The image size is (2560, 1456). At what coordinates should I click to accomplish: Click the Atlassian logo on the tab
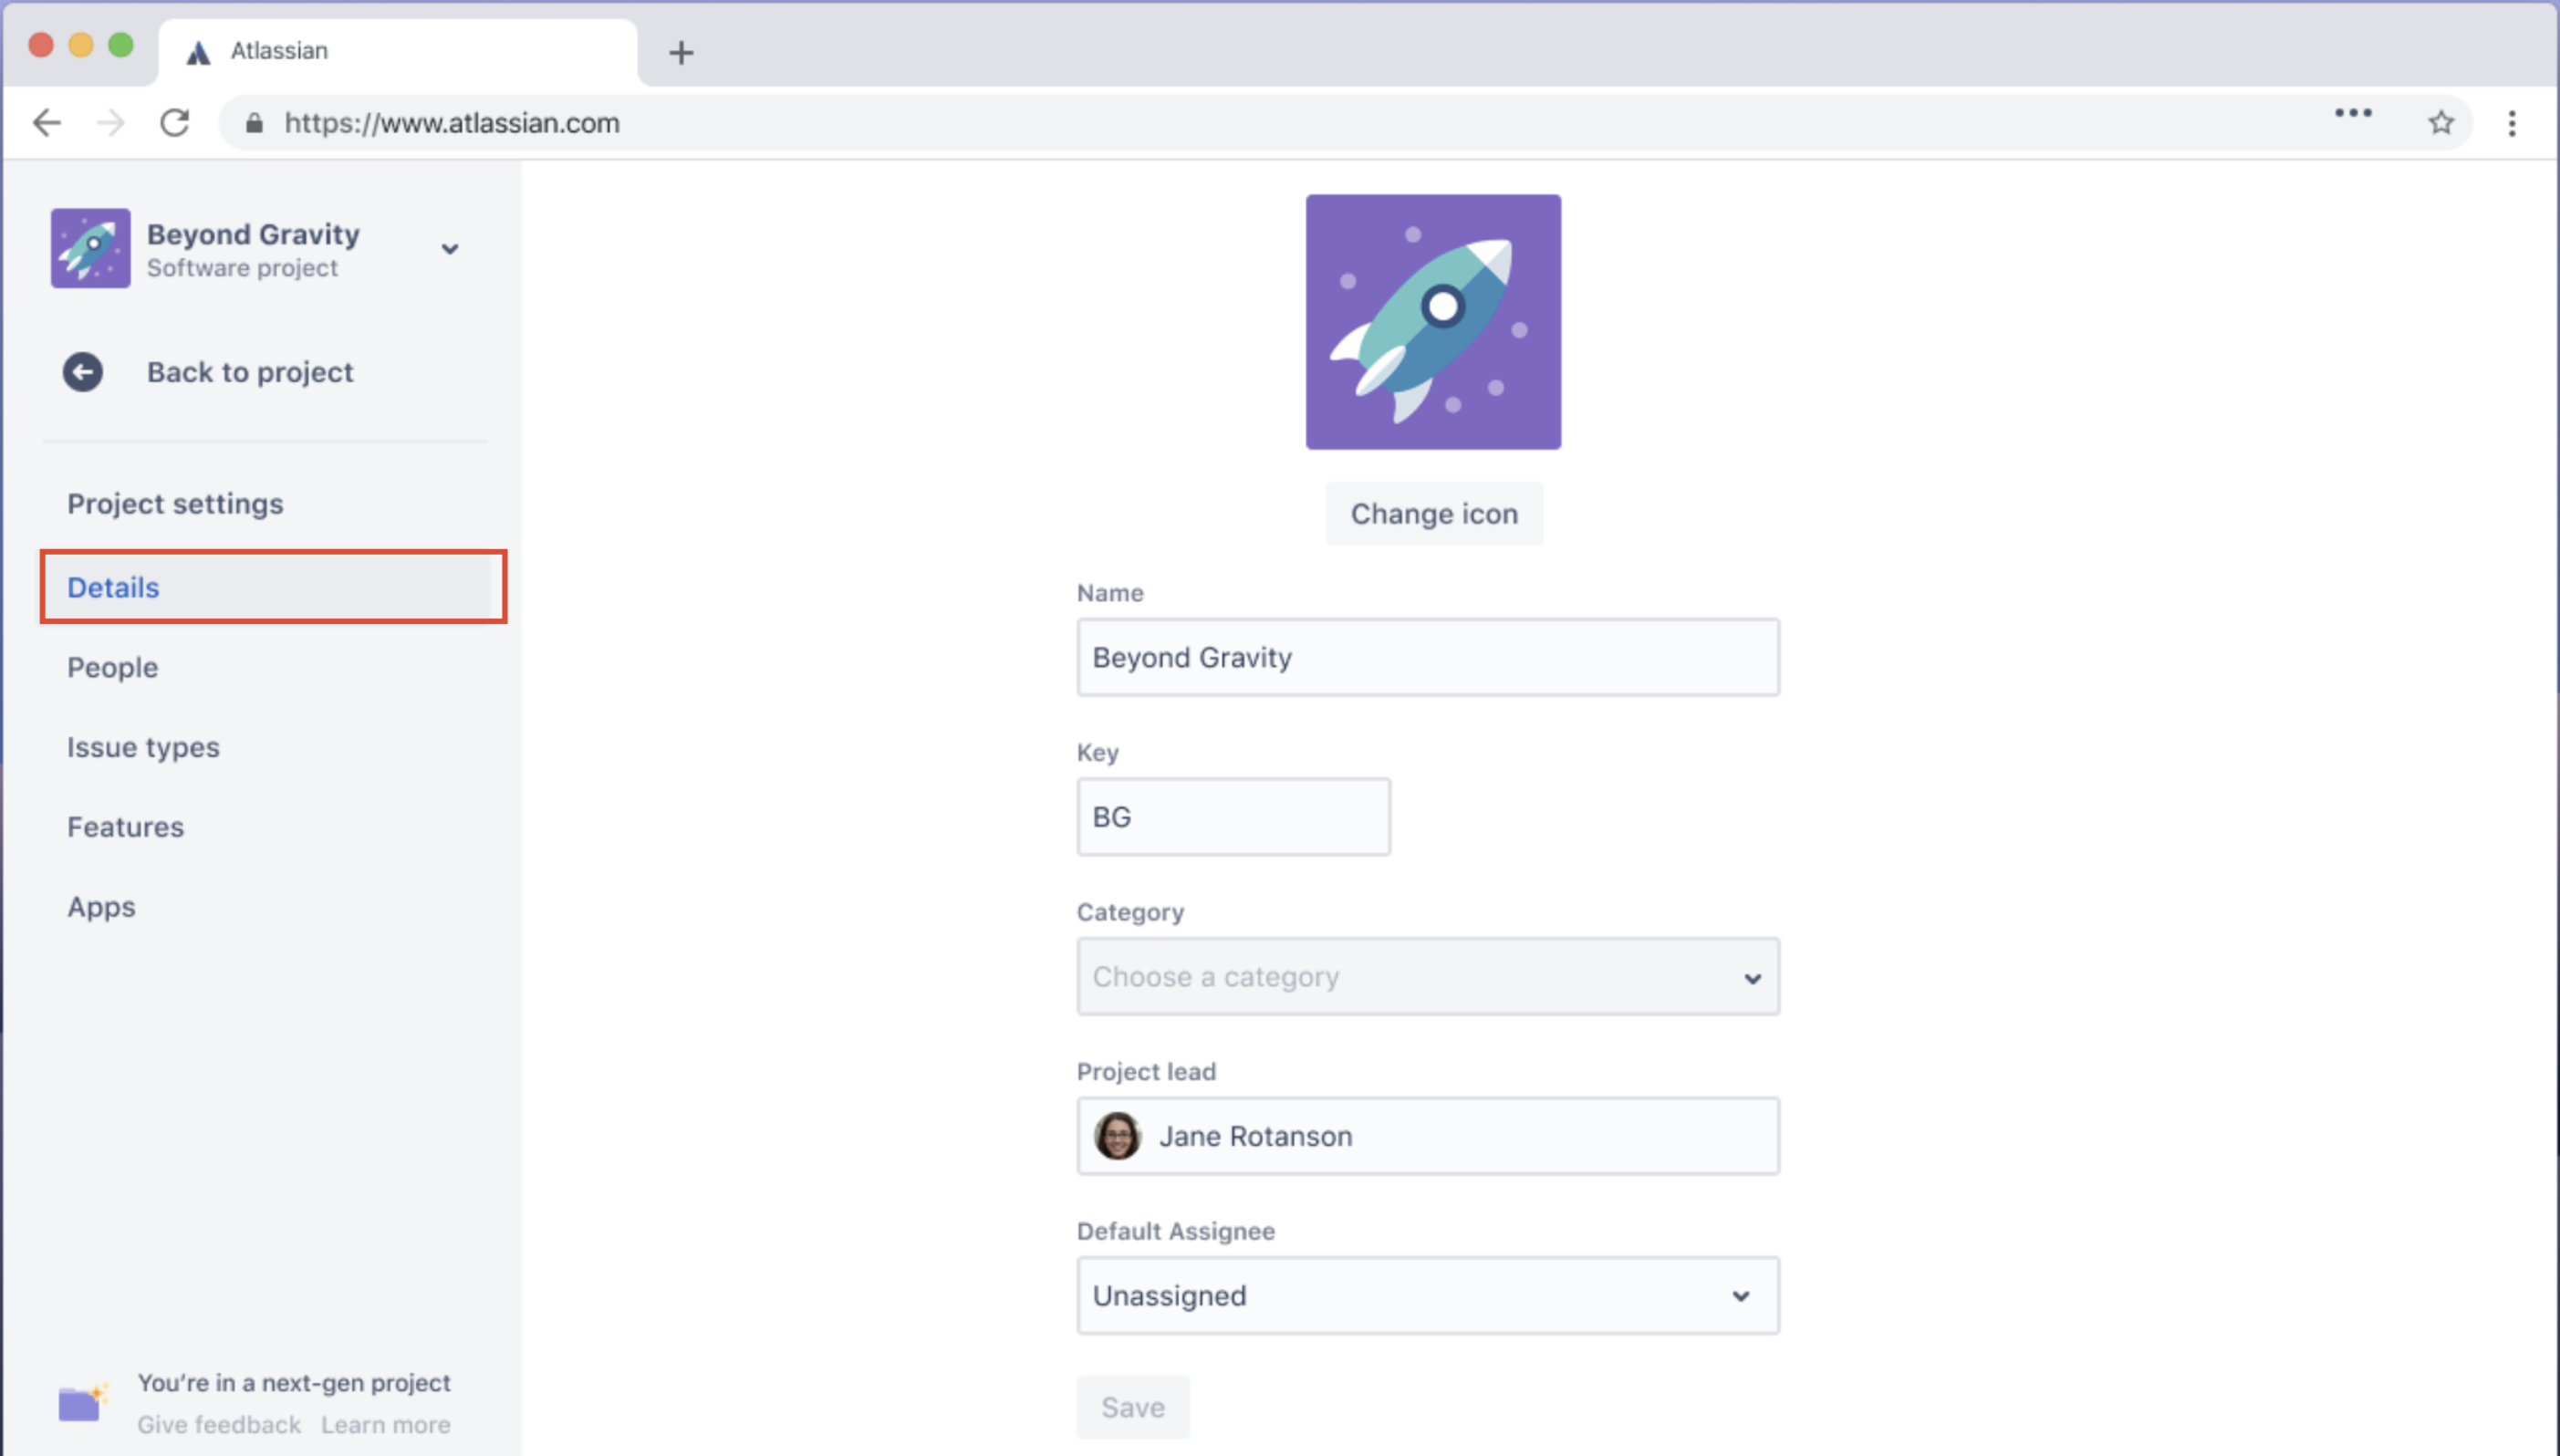click(198, 52)
